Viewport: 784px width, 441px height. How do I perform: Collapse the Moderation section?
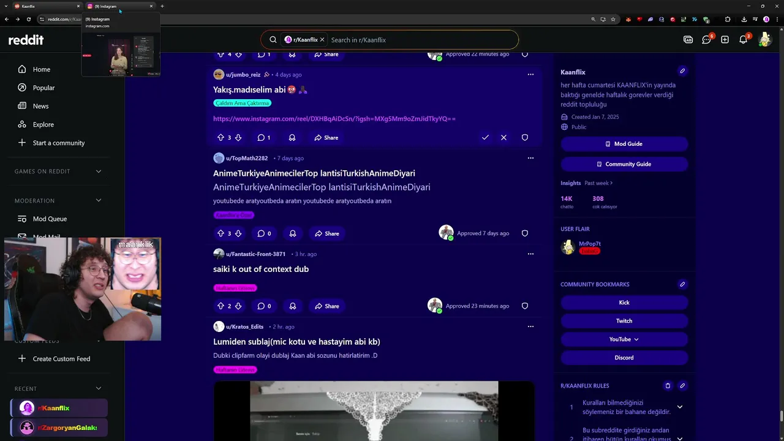[x=99, y=200]
